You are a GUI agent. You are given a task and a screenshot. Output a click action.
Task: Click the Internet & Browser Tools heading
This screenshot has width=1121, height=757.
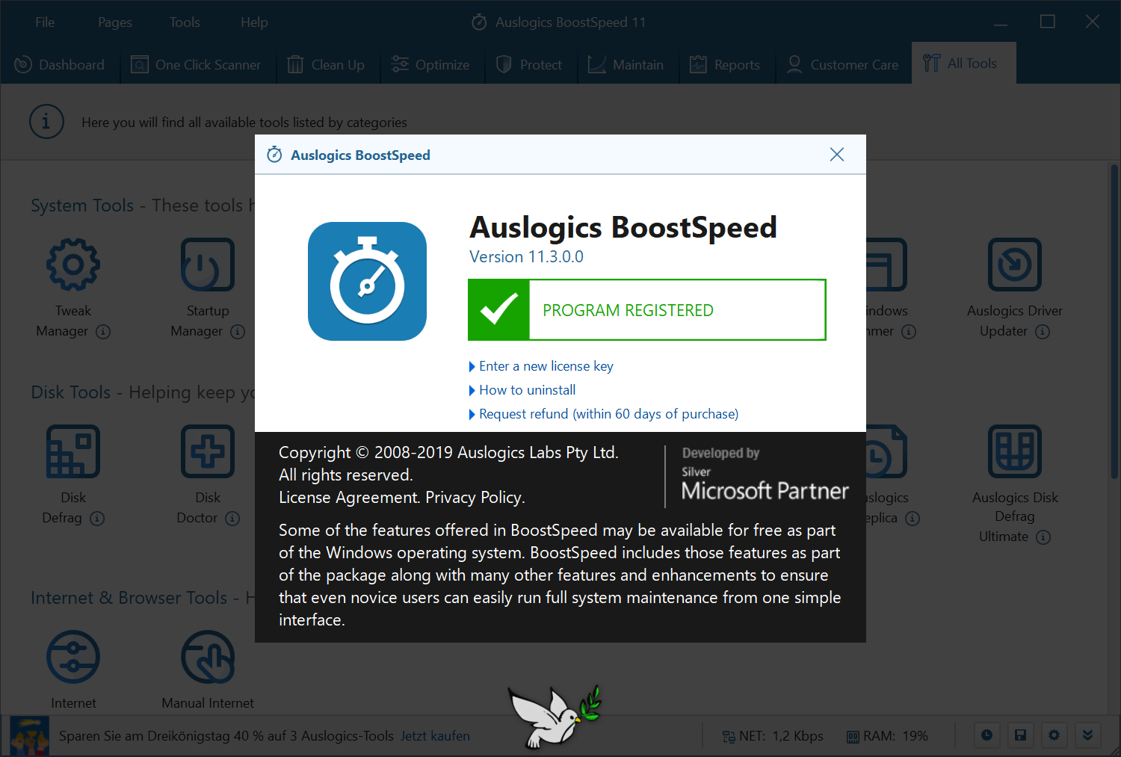pyautogui.click(x=129, y=598)
